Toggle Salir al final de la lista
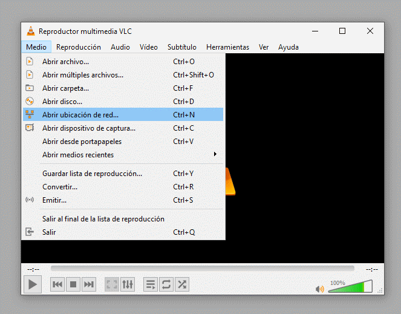The height and width of the screenshot is (314, 401). point(123,219)
